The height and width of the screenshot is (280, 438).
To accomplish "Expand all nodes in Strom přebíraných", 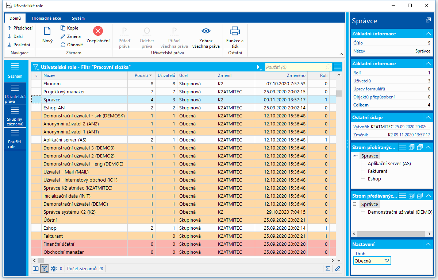I will tap(412, 147).
